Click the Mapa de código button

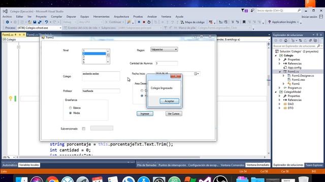(x=192, y=22)
